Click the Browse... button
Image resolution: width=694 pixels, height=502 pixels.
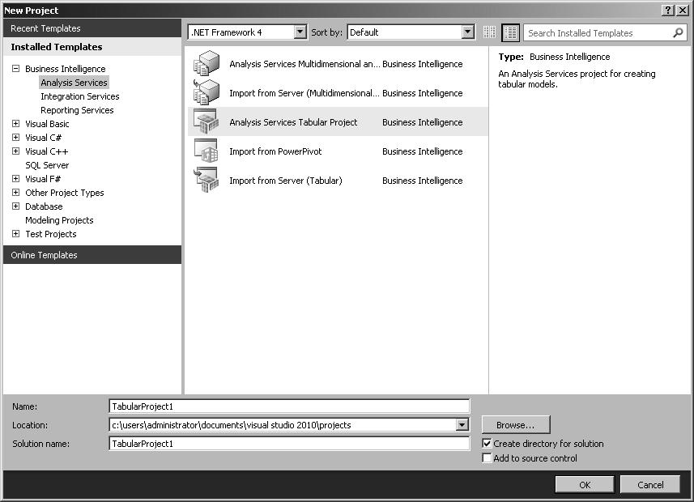[516, 425]
